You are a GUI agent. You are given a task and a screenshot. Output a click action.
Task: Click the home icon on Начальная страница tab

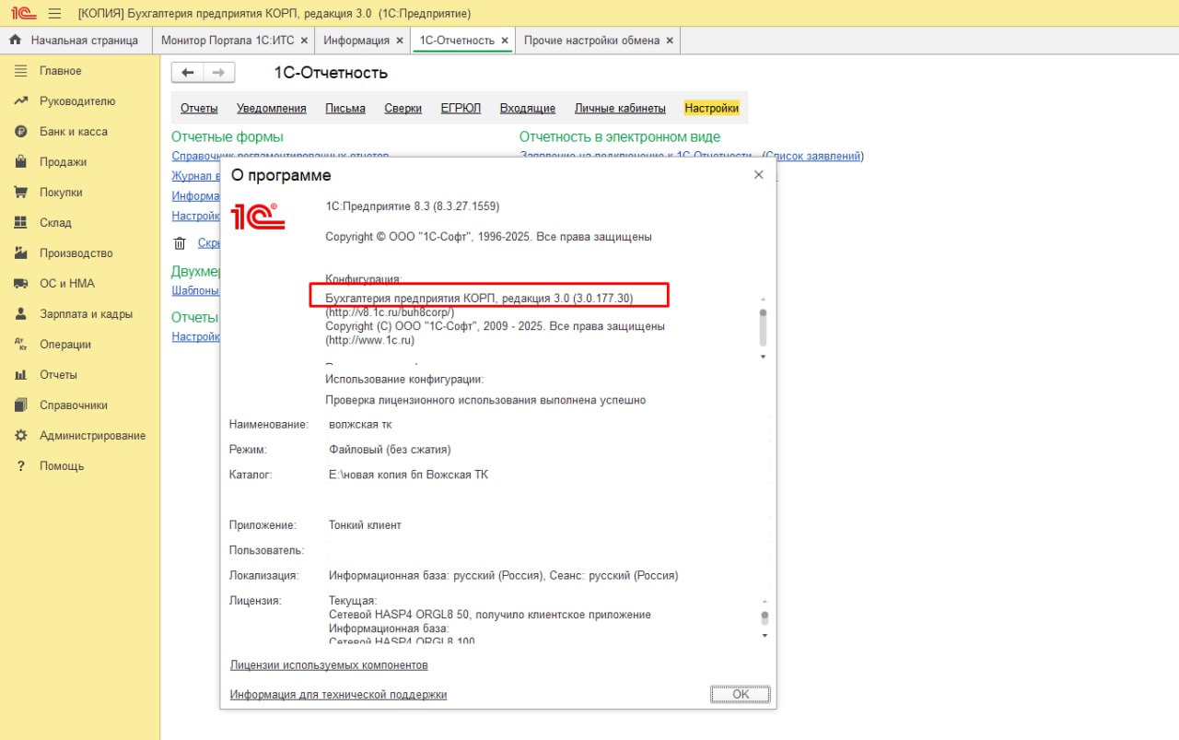click(16, 41)
